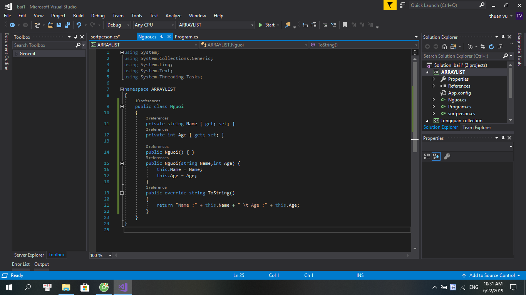Click the Undo arrow icon

pos(79,25)
